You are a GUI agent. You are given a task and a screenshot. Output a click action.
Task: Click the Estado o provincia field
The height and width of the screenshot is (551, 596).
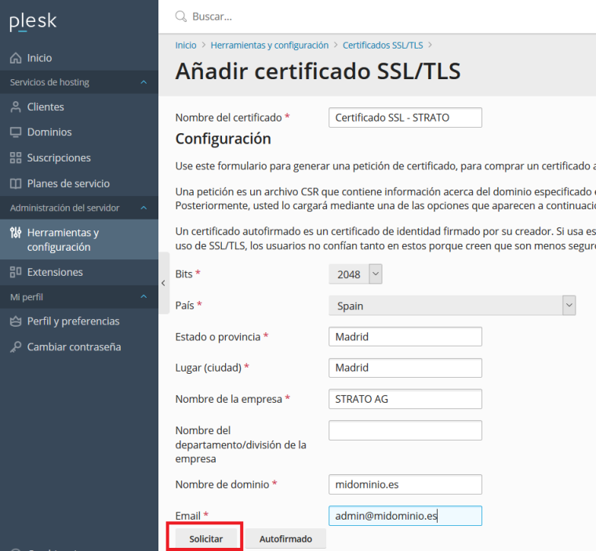[405, 337]
